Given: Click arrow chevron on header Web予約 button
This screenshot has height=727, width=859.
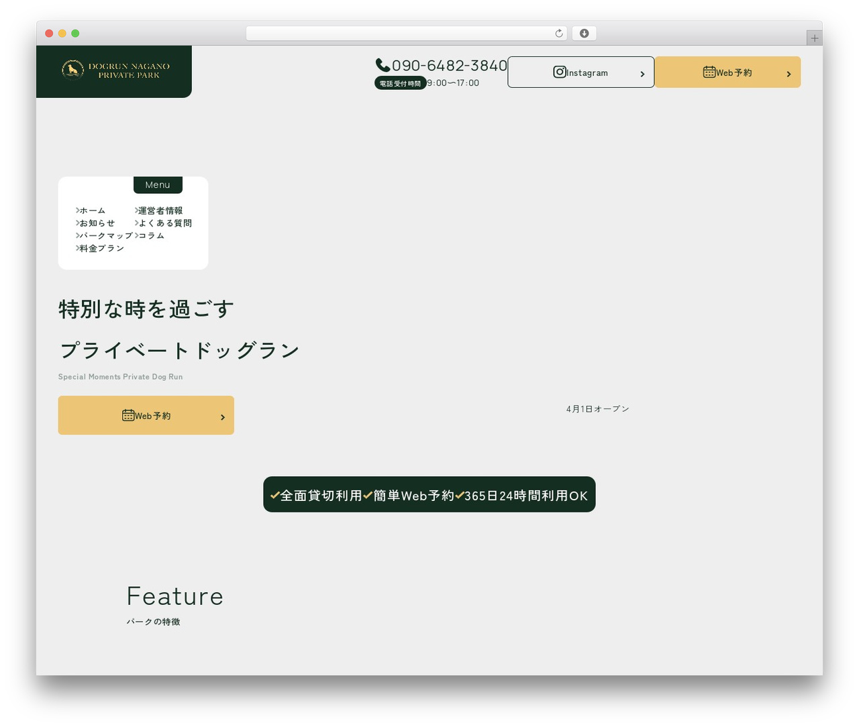Looking at the screenshot, I should 789,74.
